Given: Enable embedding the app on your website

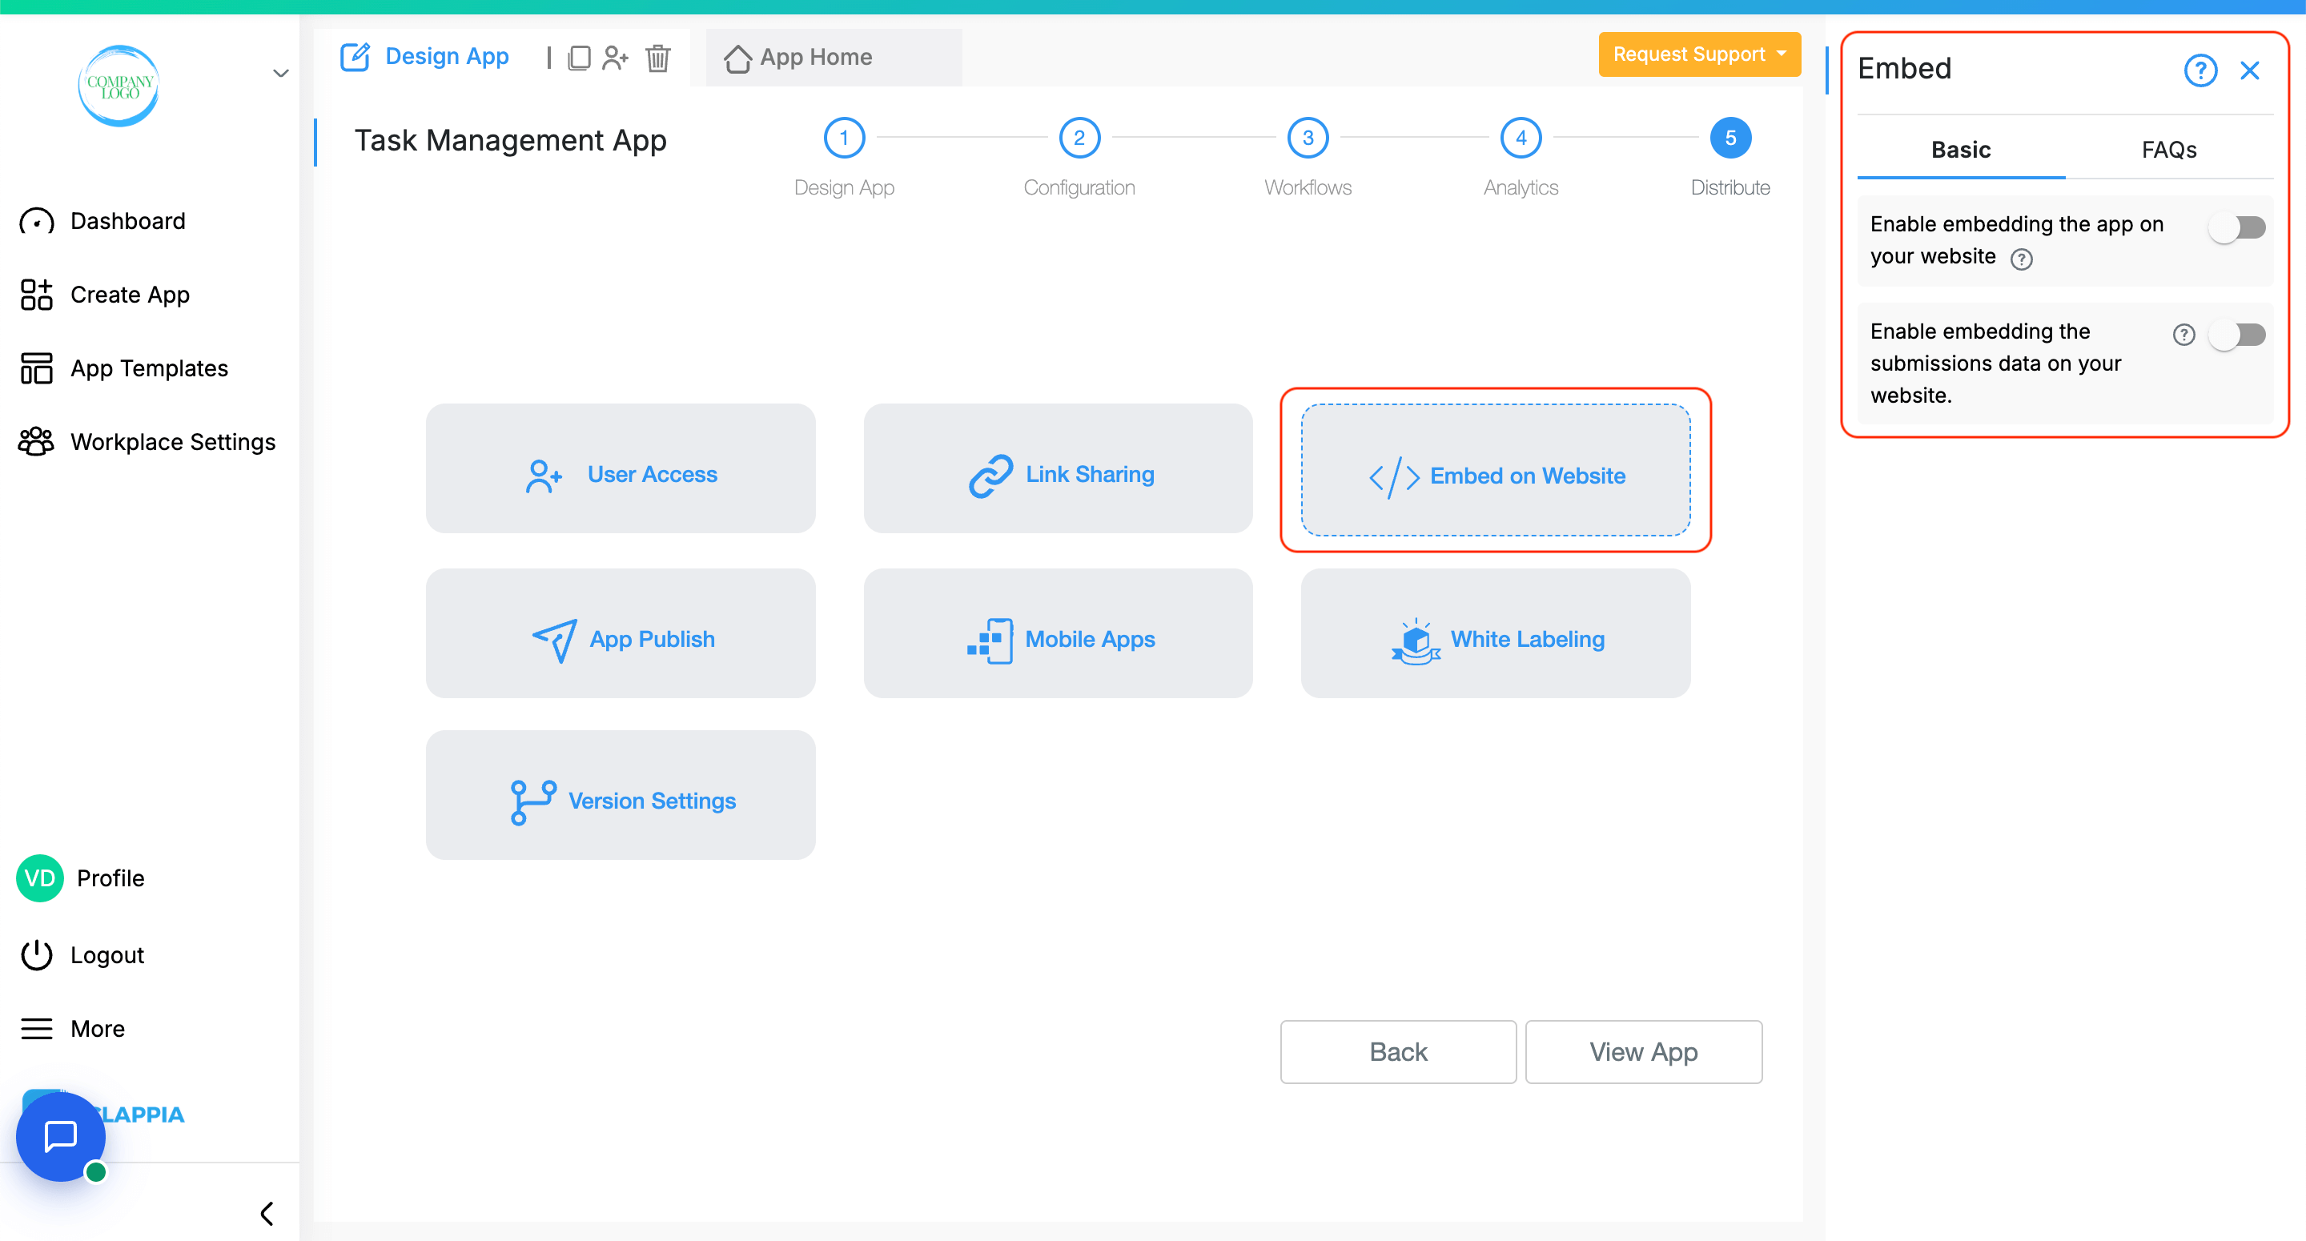Looking at the screenshot, I should coord(2236,227).
